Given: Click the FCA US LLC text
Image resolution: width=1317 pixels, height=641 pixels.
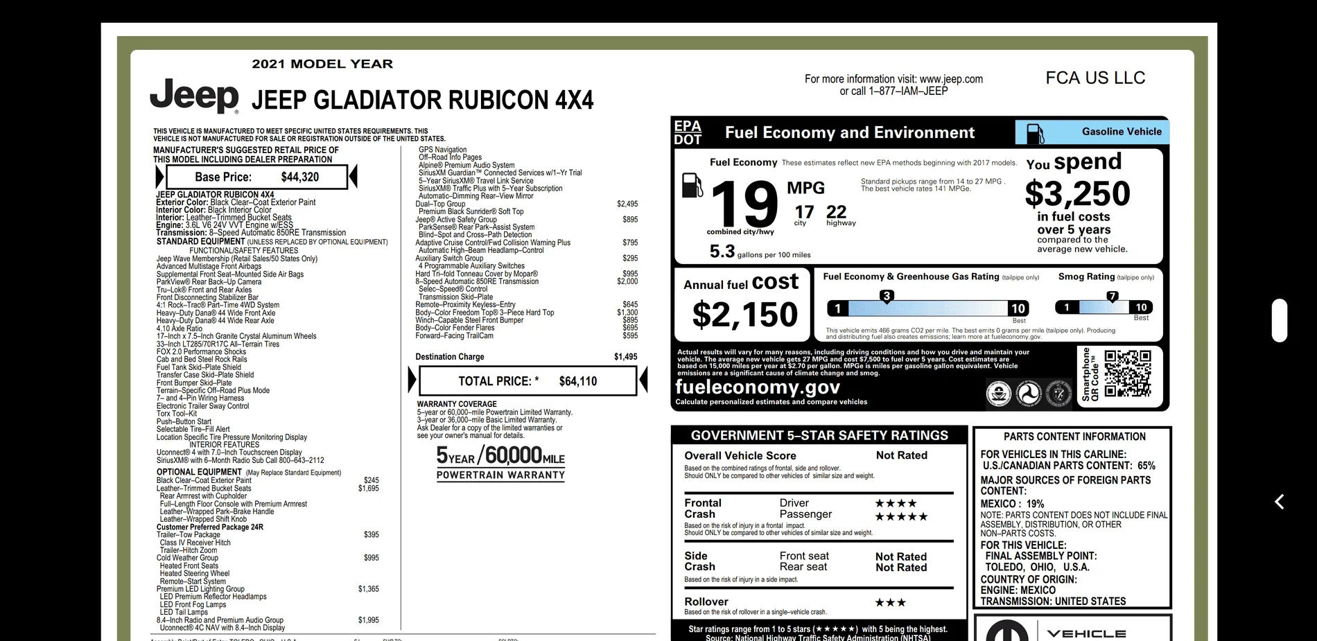Looking at the screenshot, I should tap(1095, 78).
